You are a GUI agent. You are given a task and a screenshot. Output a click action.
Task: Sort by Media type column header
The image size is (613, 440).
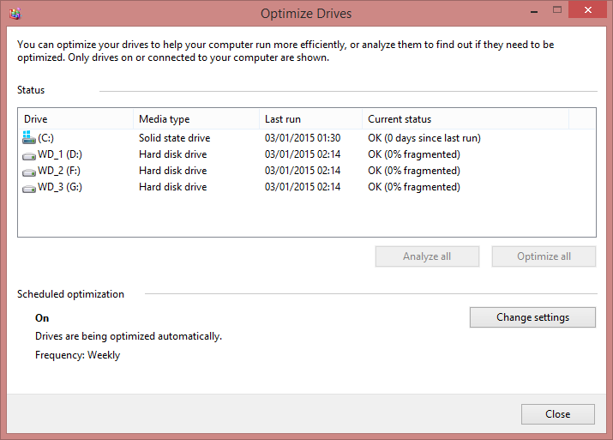tap(196, 119)
